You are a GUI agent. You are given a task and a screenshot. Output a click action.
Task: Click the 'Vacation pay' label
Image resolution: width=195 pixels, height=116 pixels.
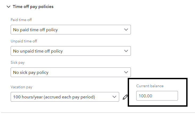click(x=21, y=87)
